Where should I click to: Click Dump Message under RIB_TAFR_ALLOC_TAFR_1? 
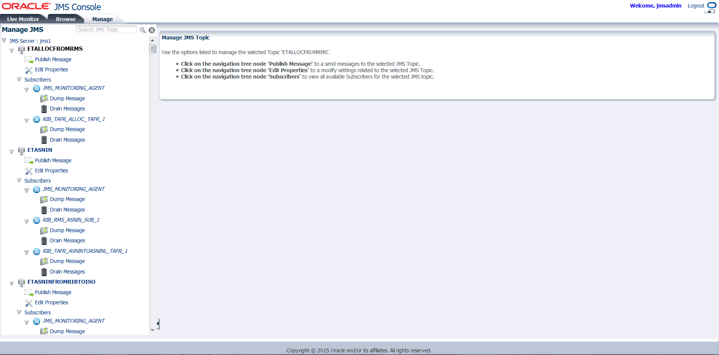[67, 129]
